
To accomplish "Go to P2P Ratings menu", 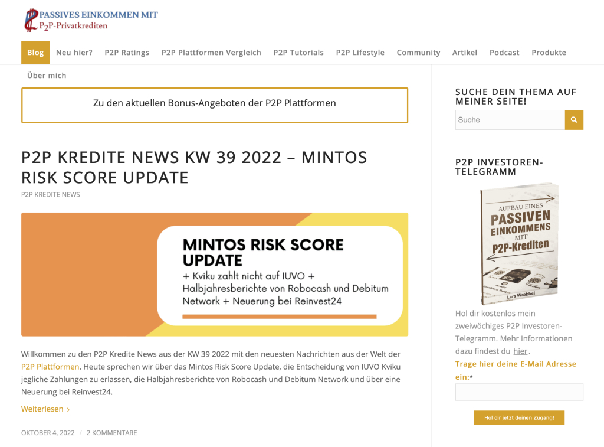I will coord(127,53).
